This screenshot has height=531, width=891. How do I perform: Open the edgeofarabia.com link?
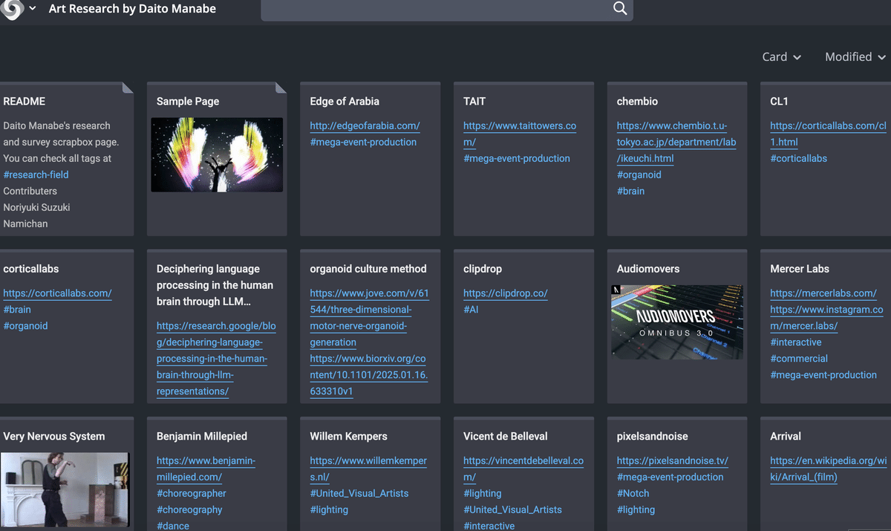365,126
